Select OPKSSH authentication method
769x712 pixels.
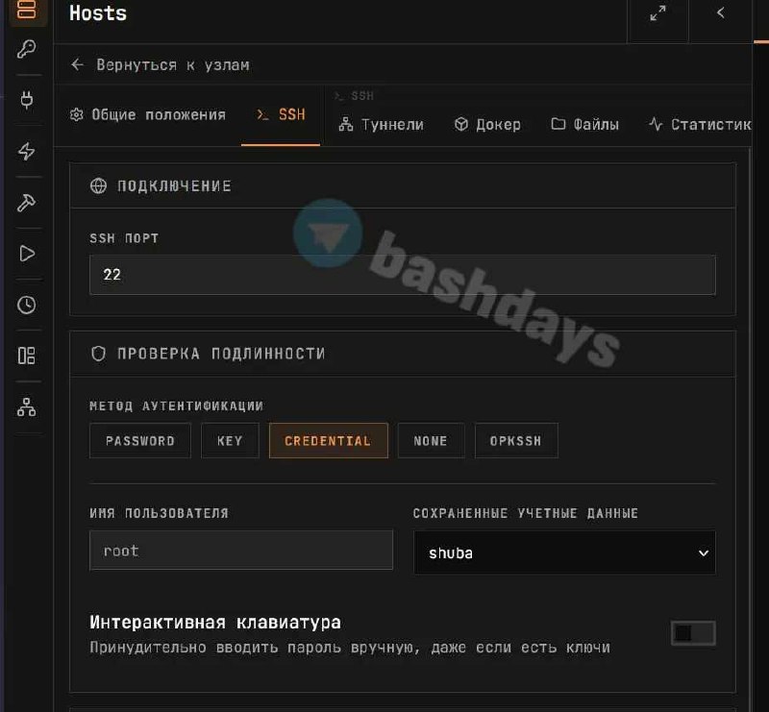[516, 441]
